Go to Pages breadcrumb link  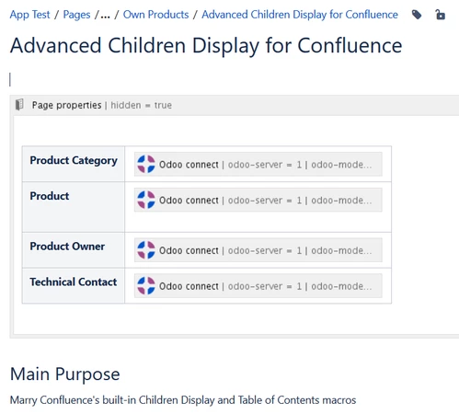coord(76,15)
